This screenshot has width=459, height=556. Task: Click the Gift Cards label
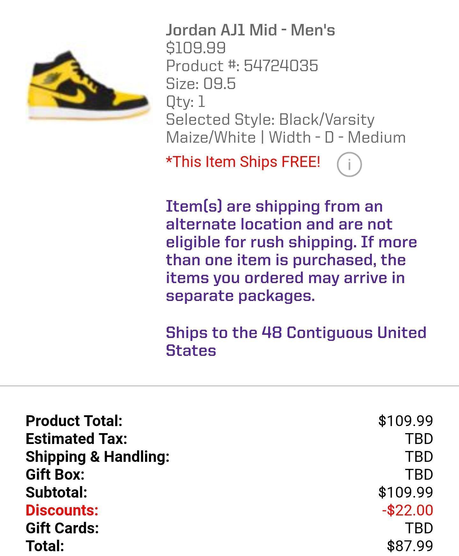point(62,528)
